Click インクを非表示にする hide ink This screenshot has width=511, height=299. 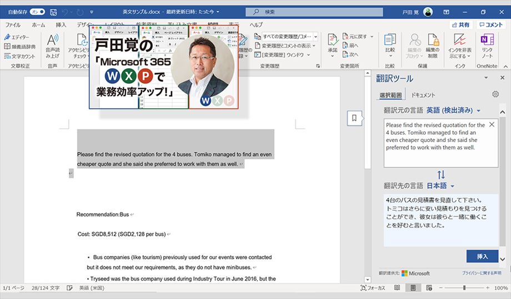459,46
